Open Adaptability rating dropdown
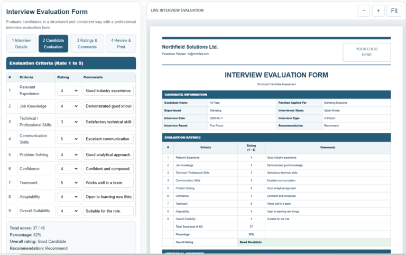This screenshot has width=406, height=255. tap(68, 197)
